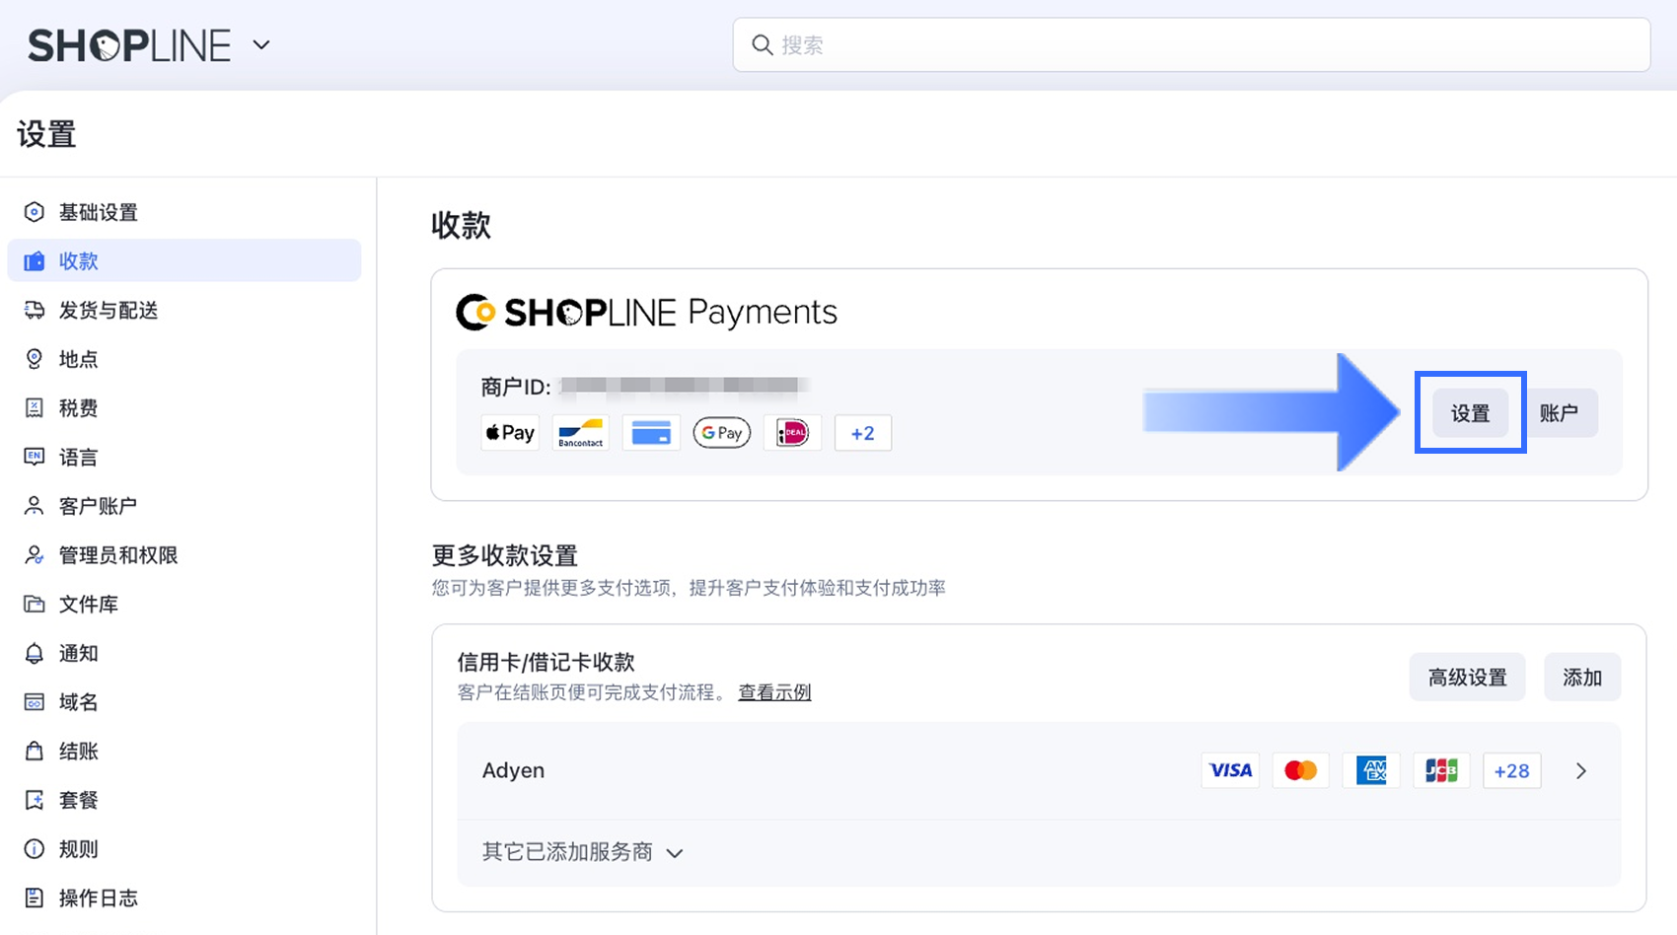Click the 商户ID label
1677x935 pixels.
tap(516, 387)
